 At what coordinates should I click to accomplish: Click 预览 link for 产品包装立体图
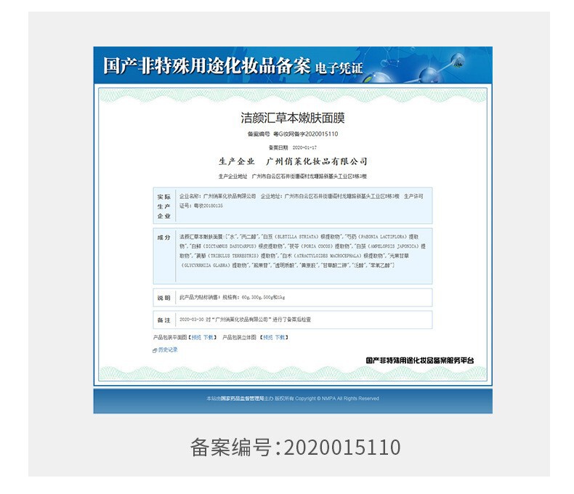click(x=268, y=337)
